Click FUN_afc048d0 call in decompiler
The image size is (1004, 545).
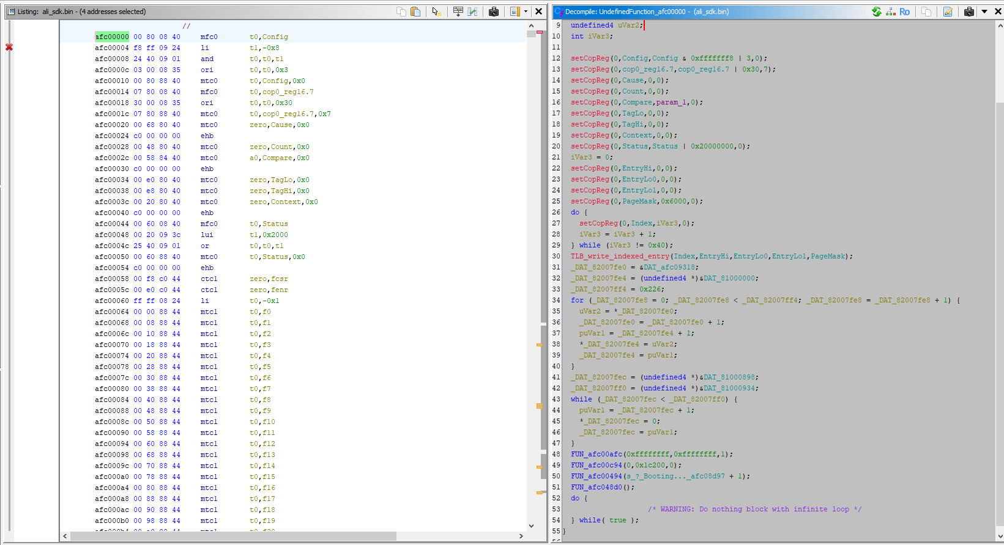point(596,487)
